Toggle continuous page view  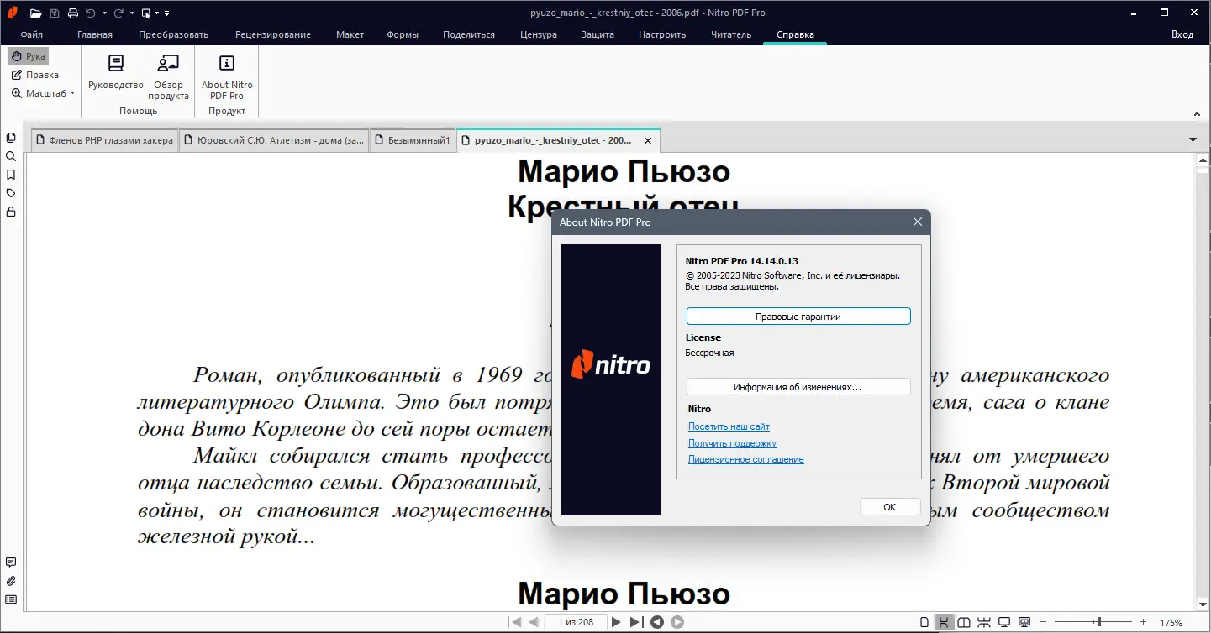(x=944, y=622)
